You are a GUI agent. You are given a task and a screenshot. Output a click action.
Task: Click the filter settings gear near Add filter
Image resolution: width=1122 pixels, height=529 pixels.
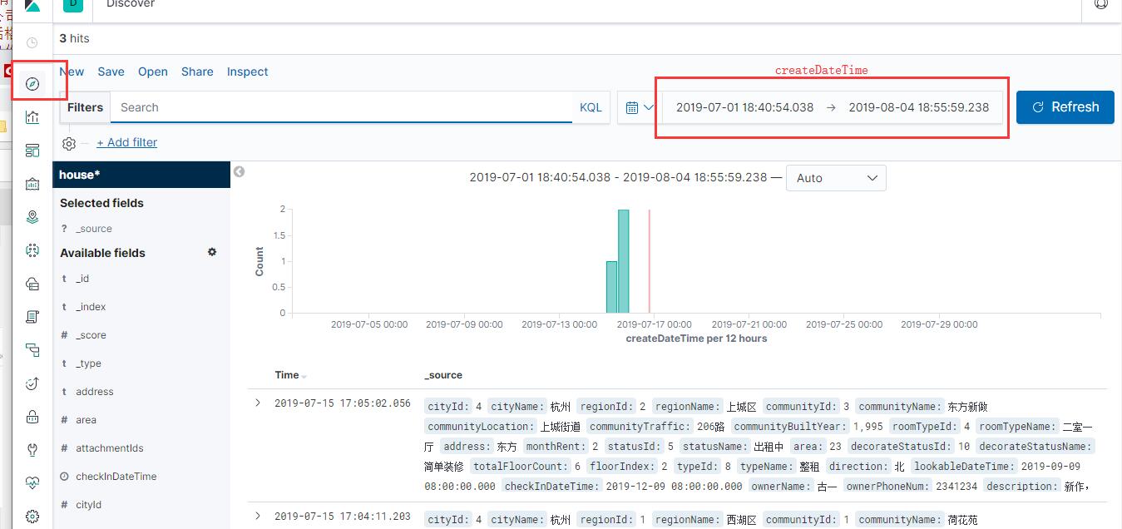pos(68,143)
